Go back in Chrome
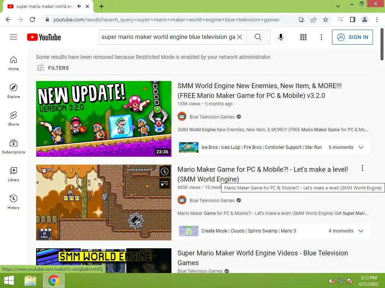Screen dimensions: 385x288 point(8,19)
